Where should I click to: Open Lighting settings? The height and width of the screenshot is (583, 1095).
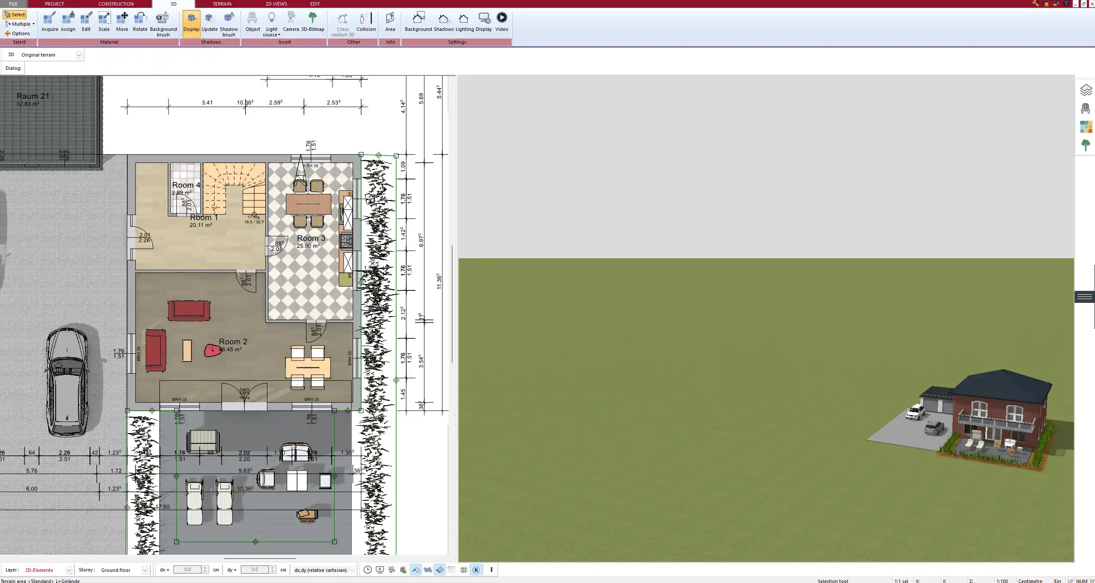pyautogui.click(x=465, y=22)
